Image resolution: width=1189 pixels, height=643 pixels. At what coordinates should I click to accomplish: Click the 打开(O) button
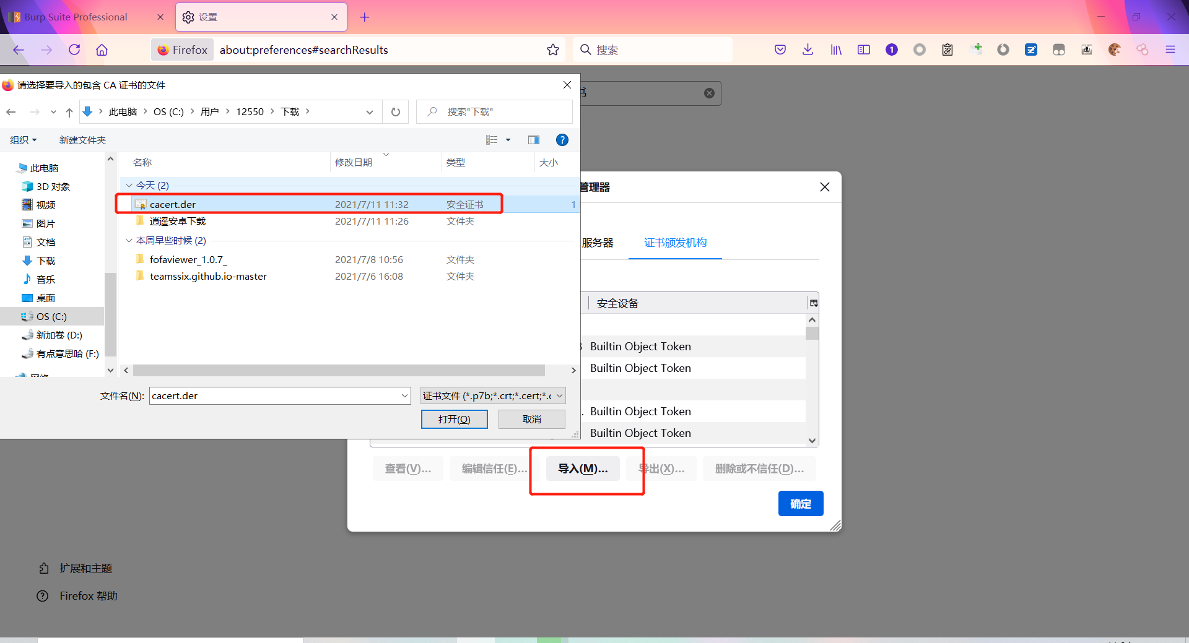454,419
